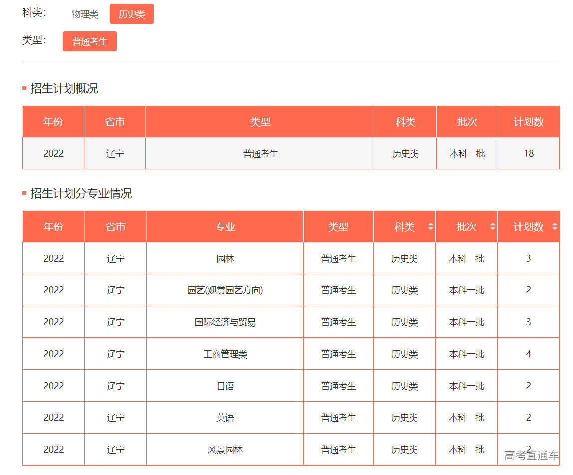Switch to the 物理类 subject category
Image resolution: width=573 pixels, height=475 pixels.
[85, 14]
